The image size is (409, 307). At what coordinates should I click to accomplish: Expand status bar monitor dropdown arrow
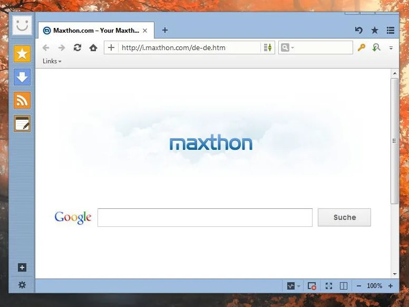click(299, 286)
